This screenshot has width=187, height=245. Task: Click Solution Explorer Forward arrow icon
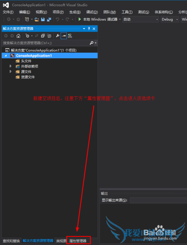point(12,36)
